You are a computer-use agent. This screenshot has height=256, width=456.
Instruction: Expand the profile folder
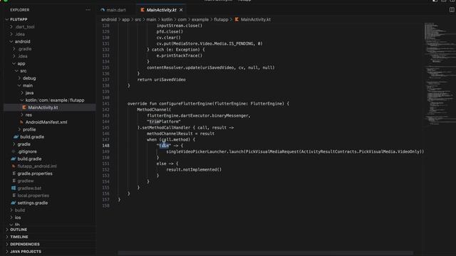19,129
